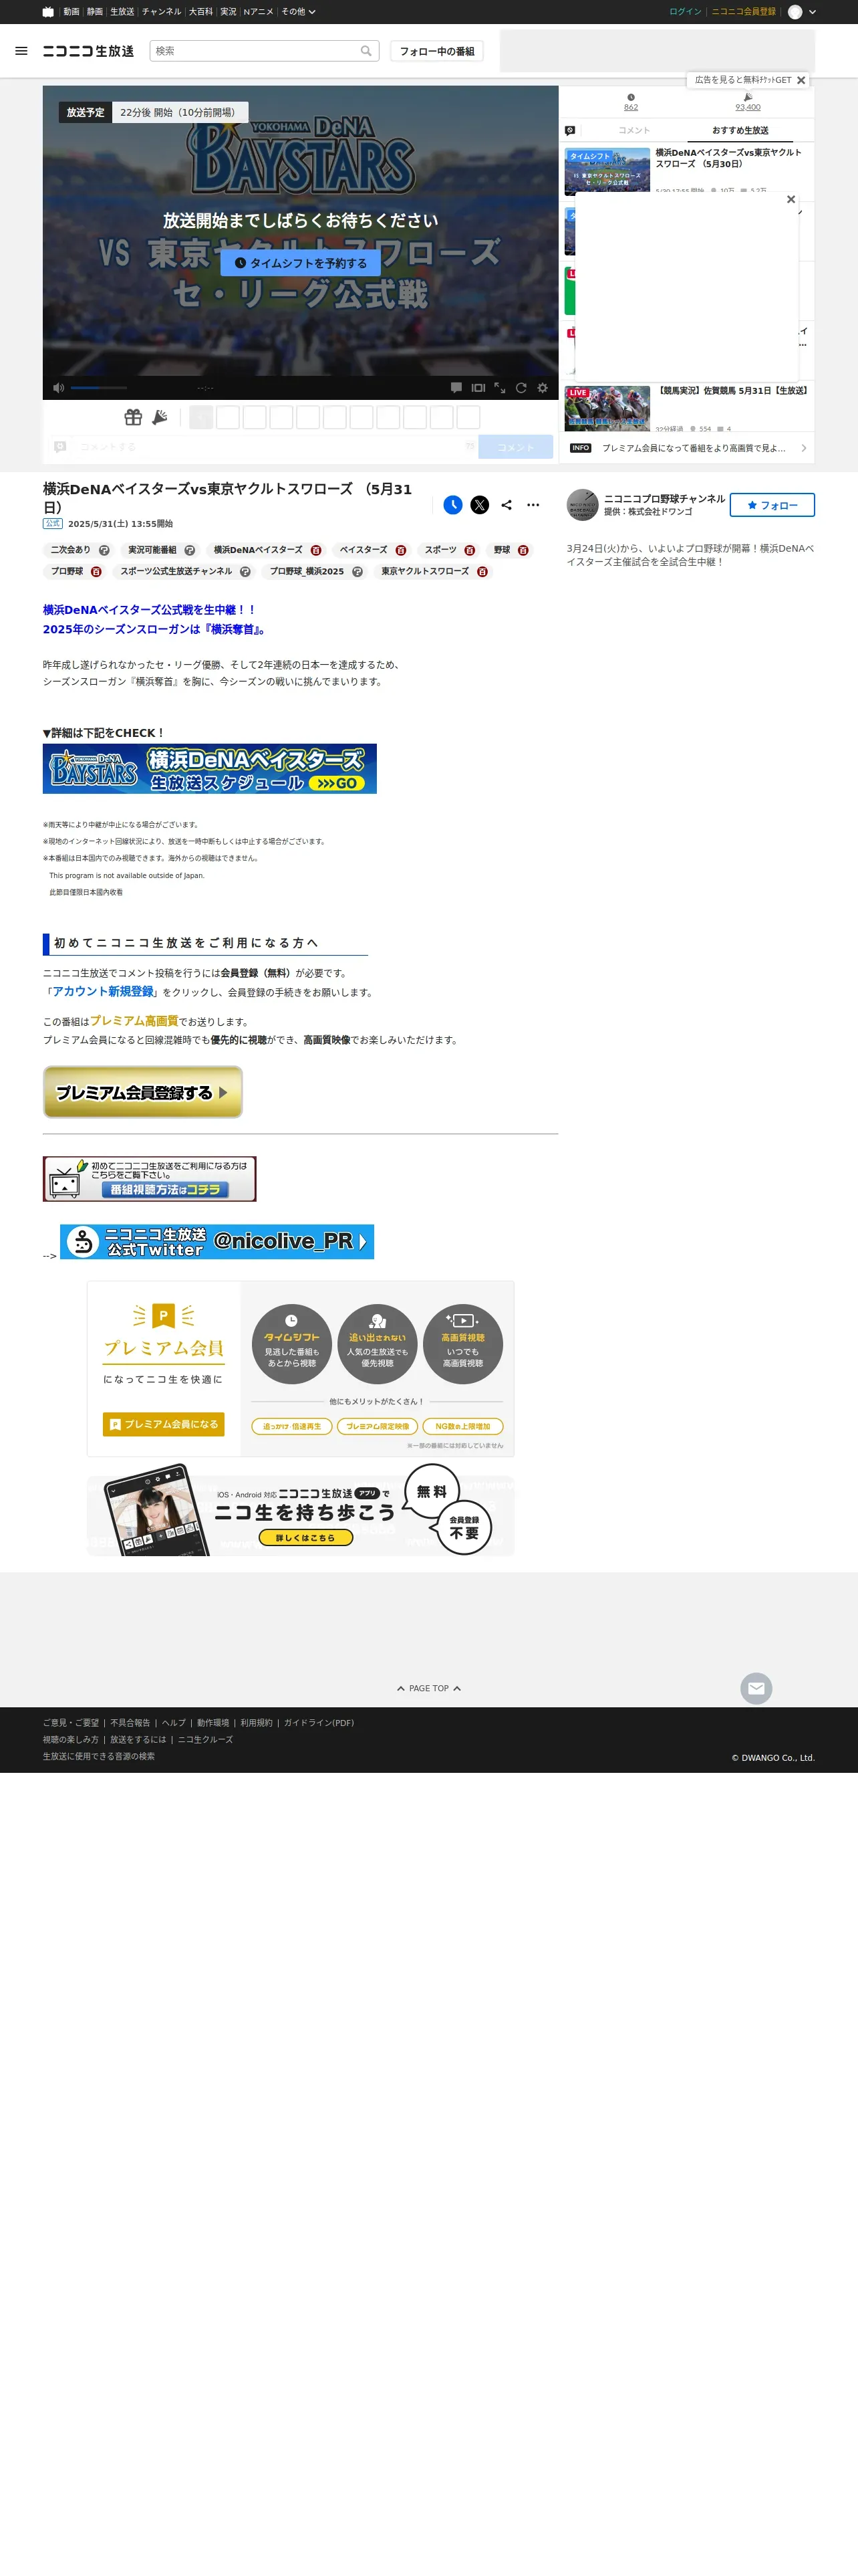Image resolution: width=858 pixels, height=2576 pixels.
Task: Click the search magnifier icon
Action: pyautogui.click(x=367, y=51)
